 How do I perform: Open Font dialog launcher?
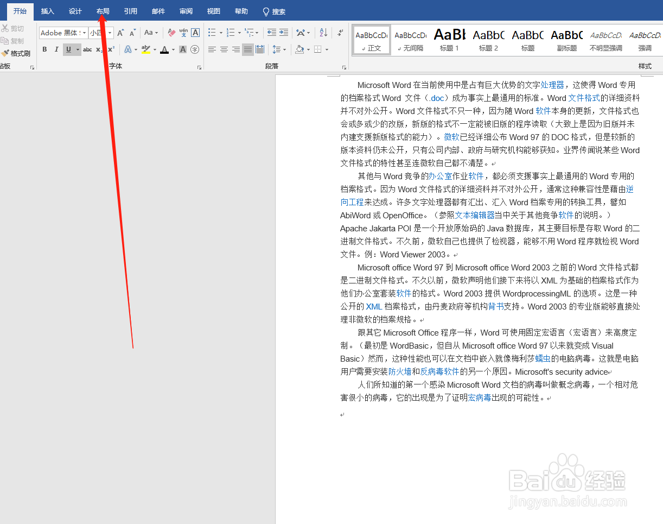pos(199,68)
